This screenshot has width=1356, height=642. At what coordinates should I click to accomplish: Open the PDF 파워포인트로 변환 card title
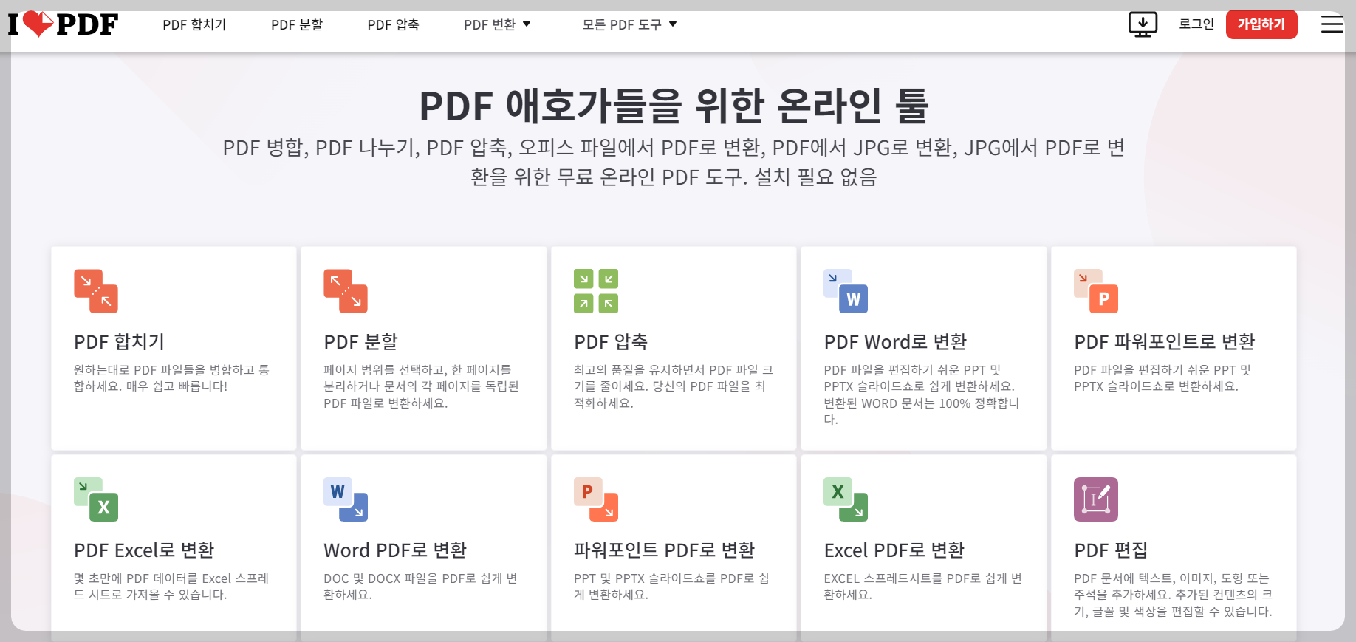click(x=1165, y=342)
